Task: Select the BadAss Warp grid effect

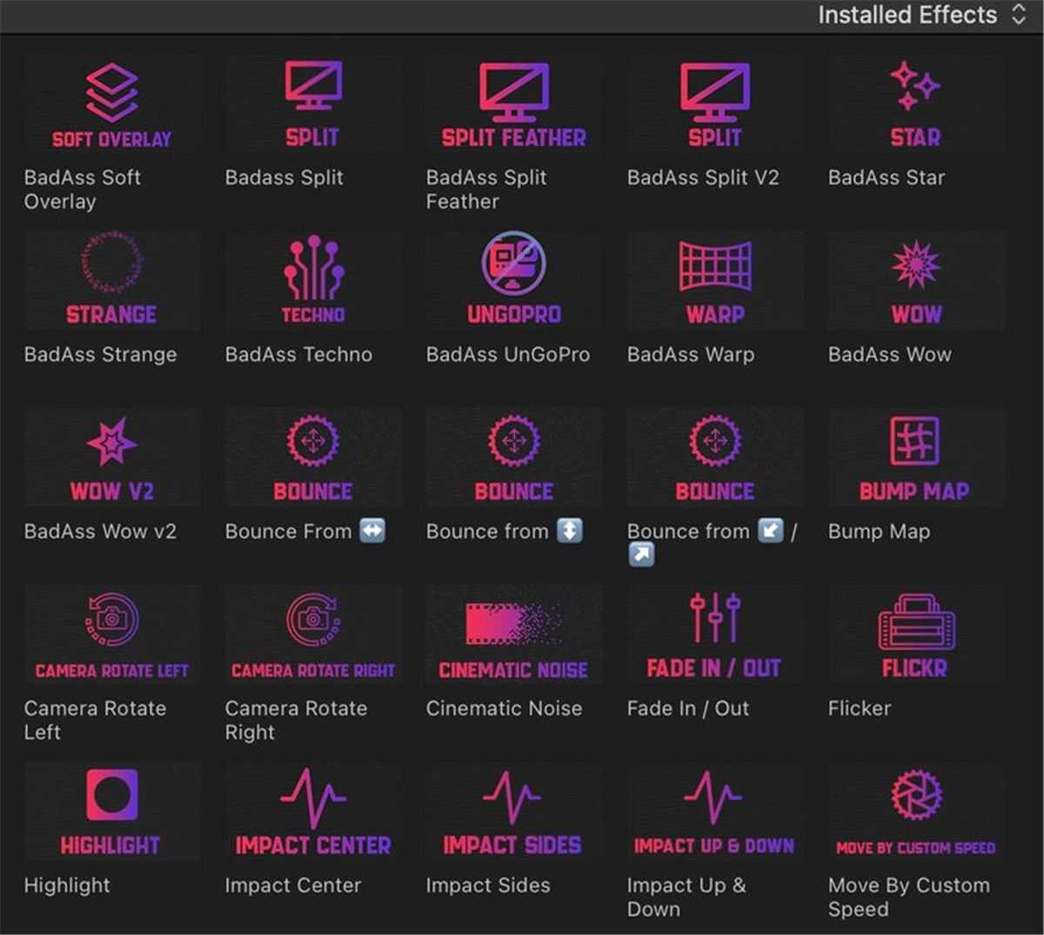Action: click(x=714, y=281)
